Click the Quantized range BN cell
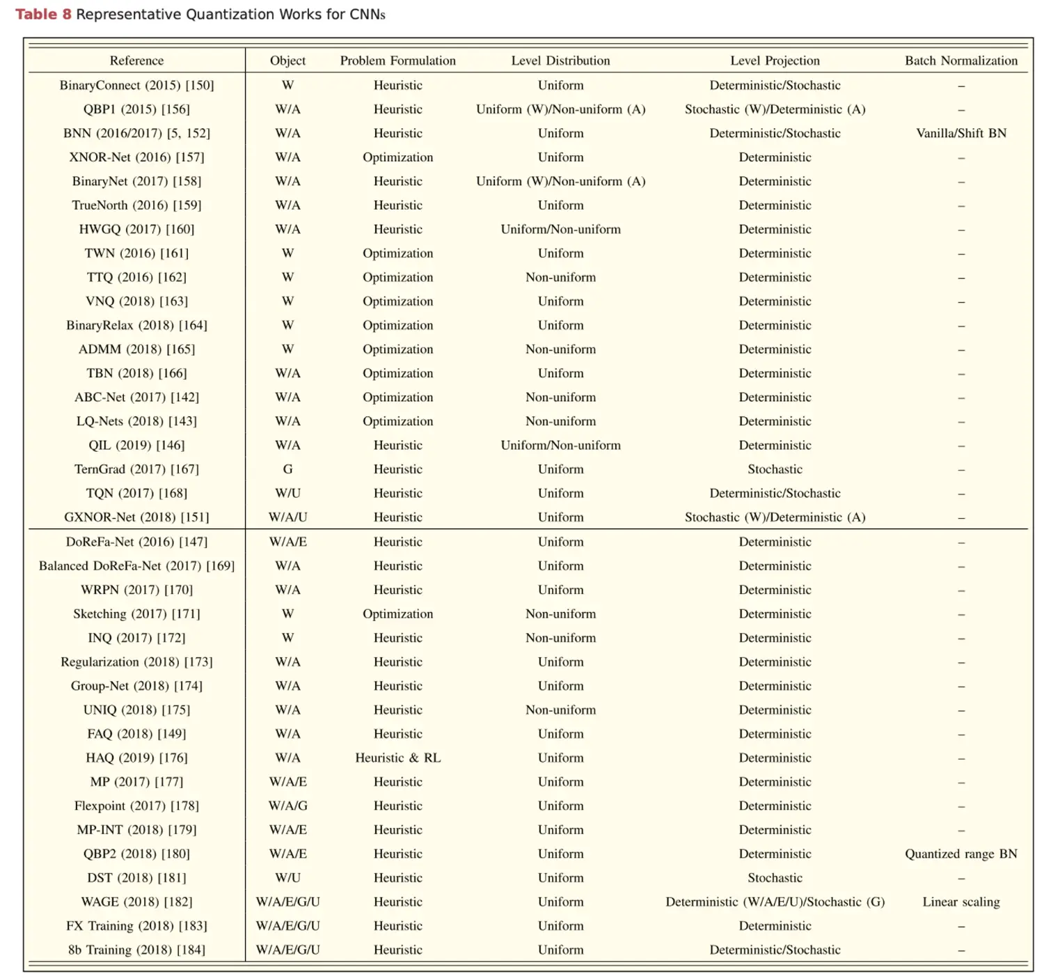Screen dimensions: 1044x979 point(960,854)
